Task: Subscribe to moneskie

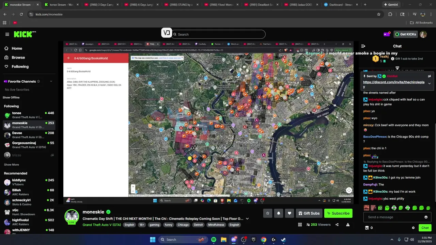Action: 338,213
